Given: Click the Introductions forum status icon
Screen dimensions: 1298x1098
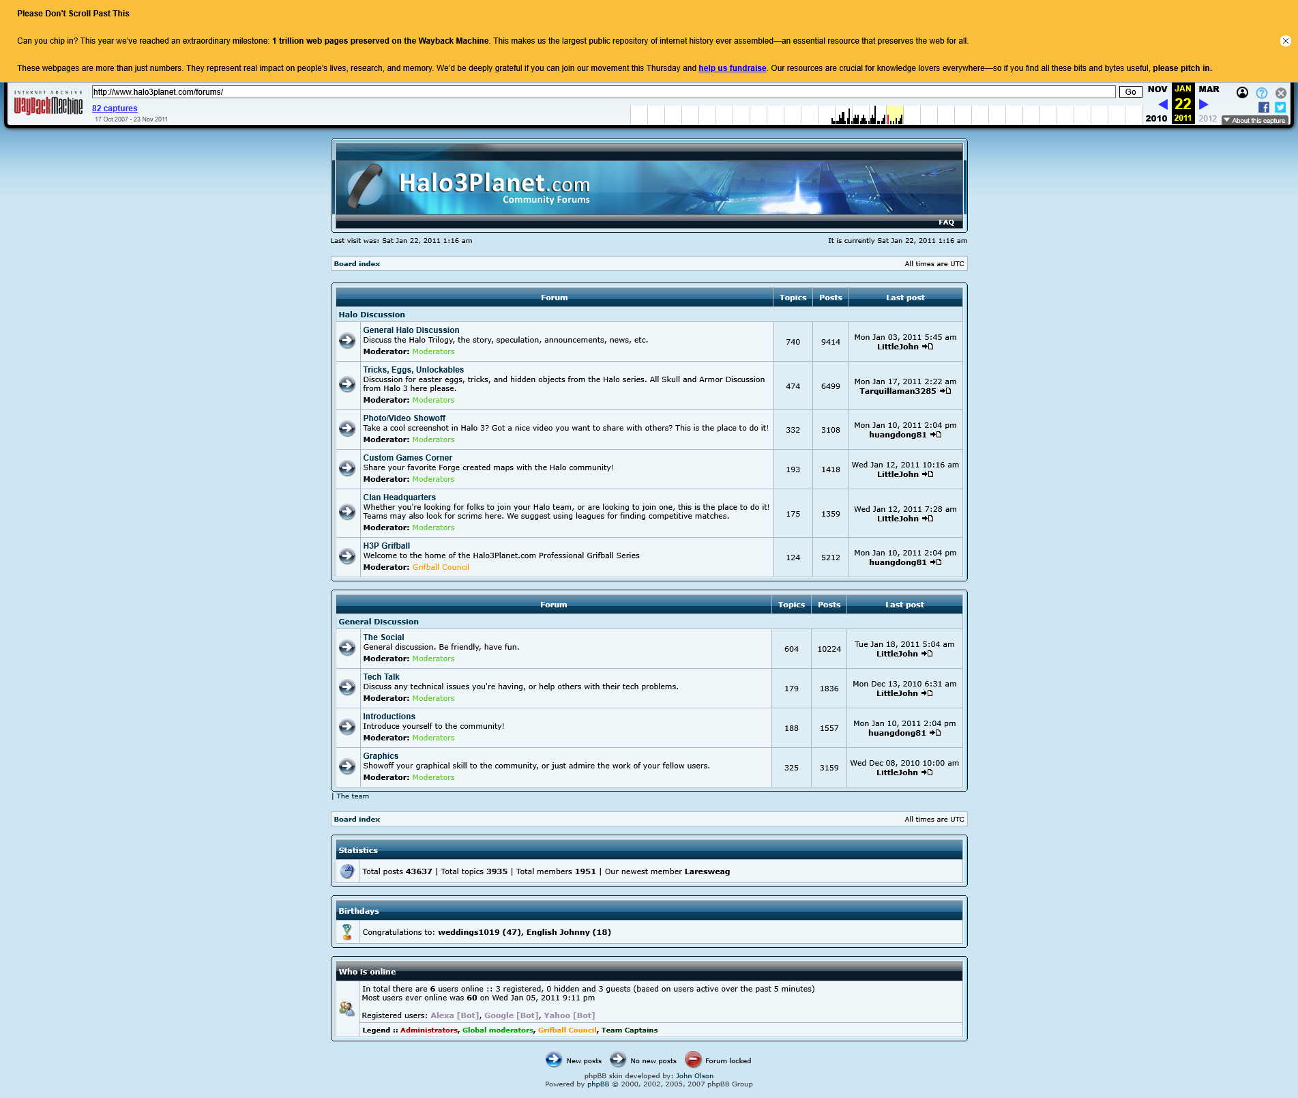Looking at the screenshot, I should tap(347, 727).
